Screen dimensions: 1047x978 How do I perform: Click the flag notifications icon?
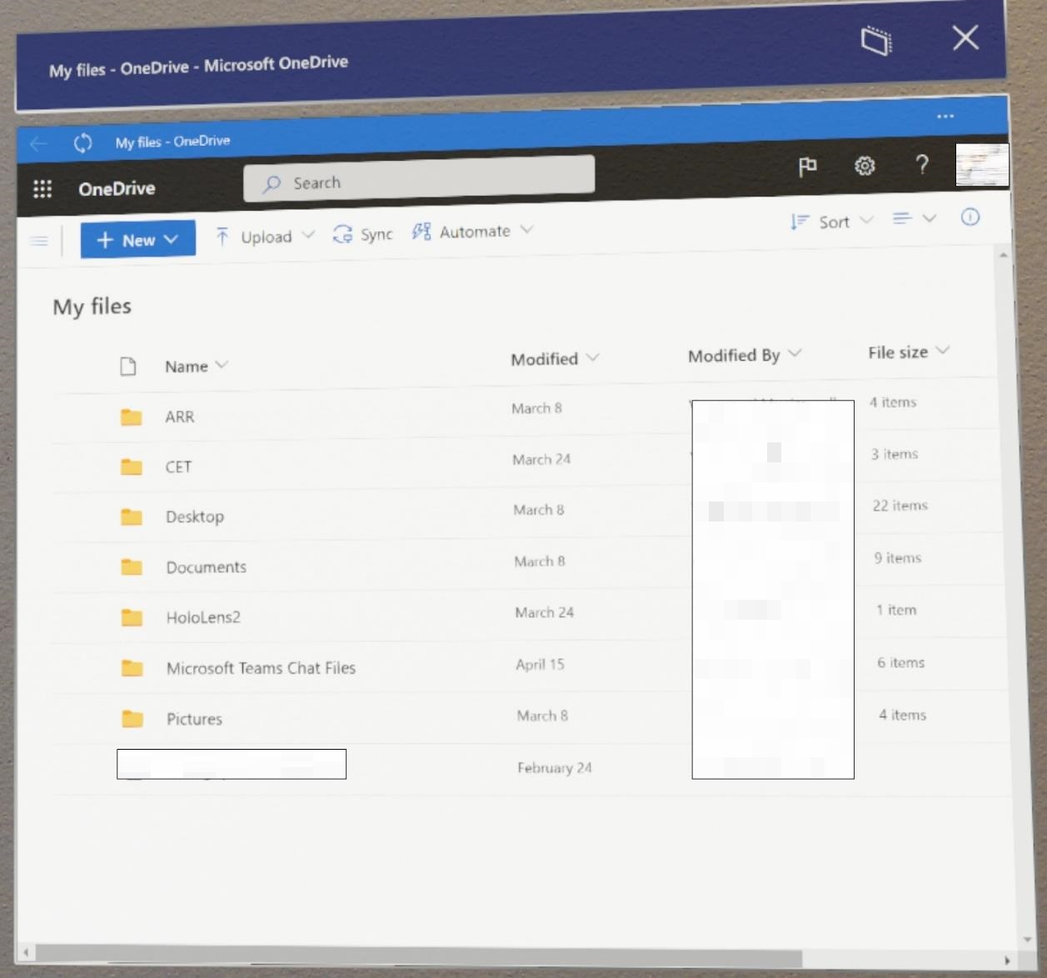coord(806,167)
